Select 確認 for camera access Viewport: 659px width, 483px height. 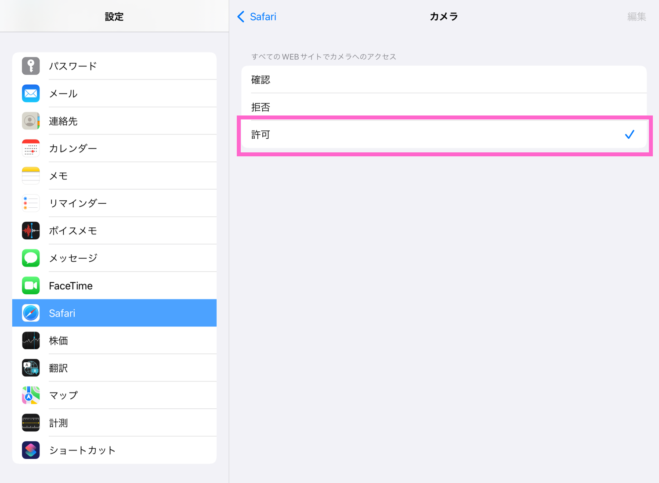point(444,79)
